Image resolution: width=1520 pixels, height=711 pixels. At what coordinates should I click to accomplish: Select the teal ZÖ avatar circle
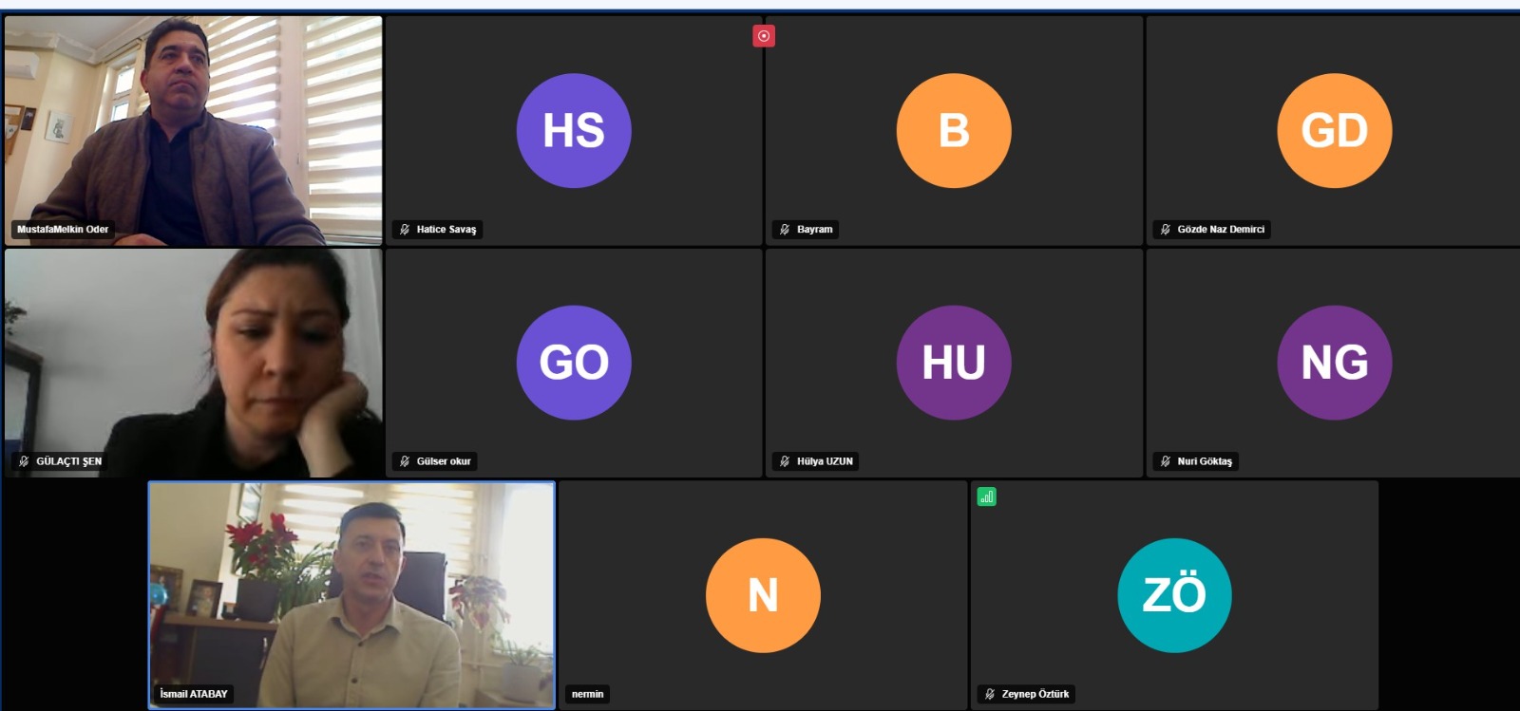[1174, 595]
